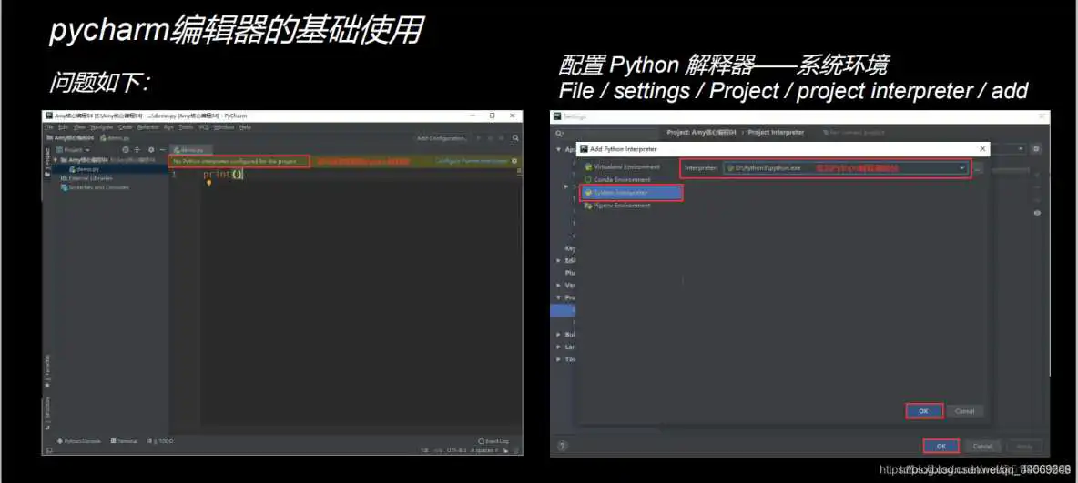Click Cancel in Add Python Interpreter dialog
1078x483 pixels.
coord(964,411)
